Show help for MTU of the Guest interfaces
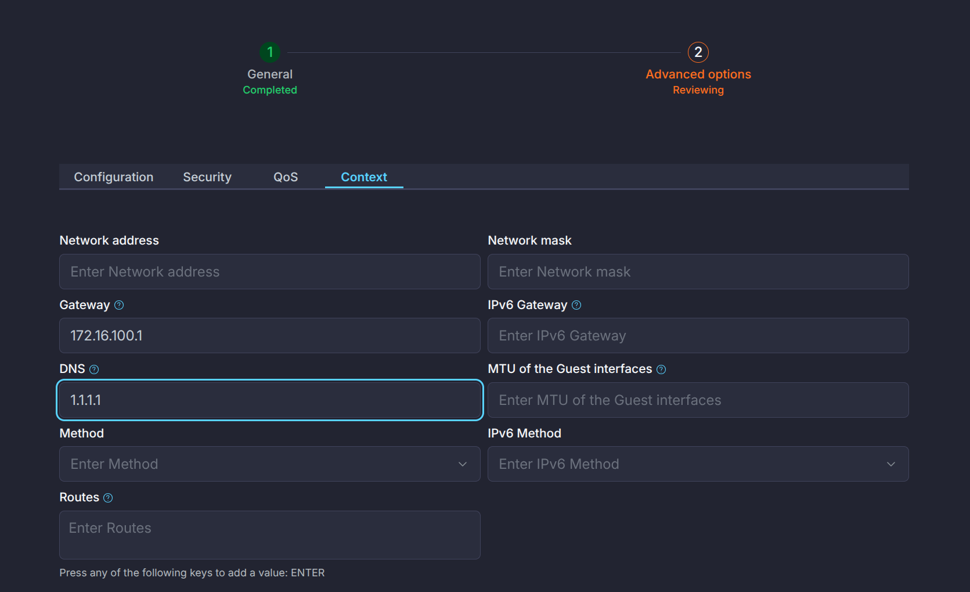 click(661, 369)
